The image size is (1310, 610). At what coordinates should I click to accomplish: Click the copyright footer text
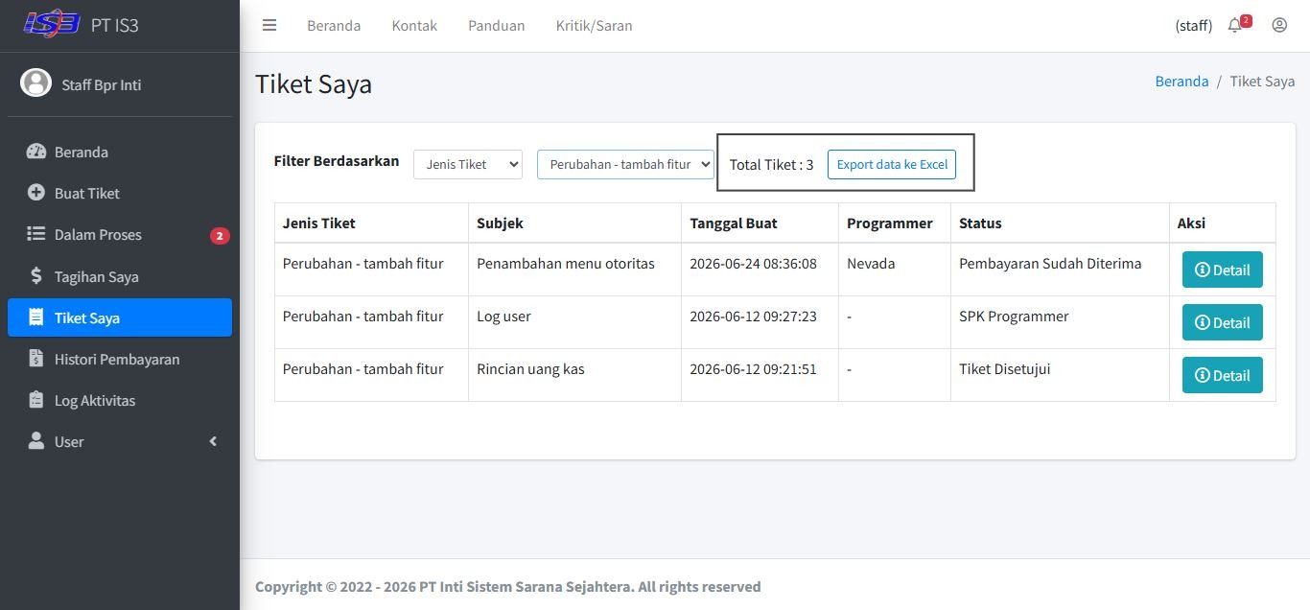pos(508,586)
